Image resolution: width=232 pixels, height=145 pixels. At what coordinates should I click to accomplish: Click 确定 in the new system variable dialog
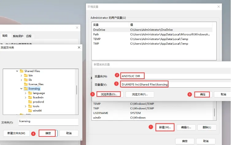click(x=203, y=94)
